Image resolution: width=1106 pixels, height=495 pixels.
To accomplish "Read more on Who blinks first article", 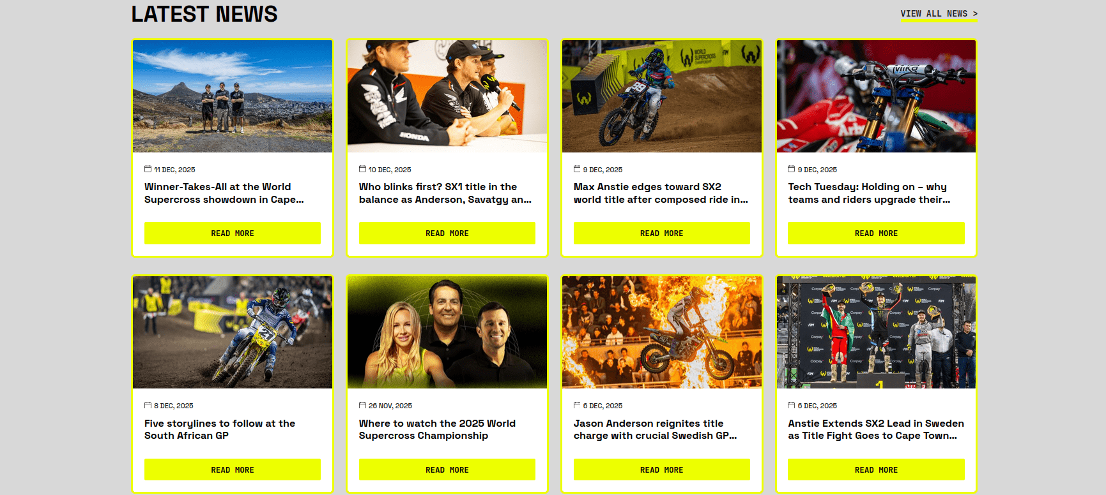I will tap(447, 233).
